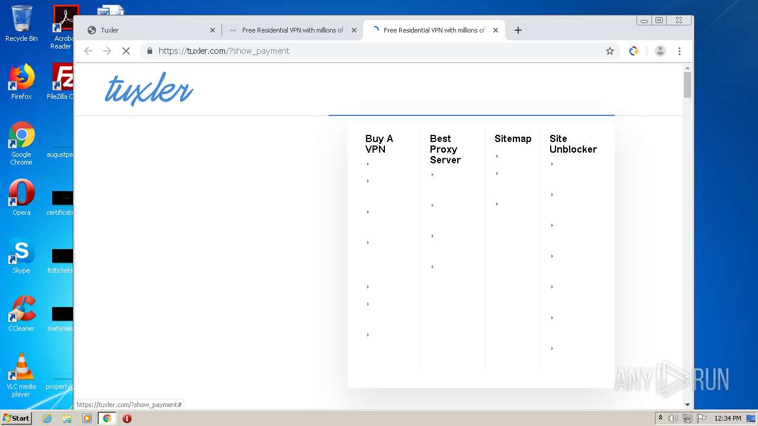View site security lock info
Viewport: 758px width, 426px height.
point(150,51)
